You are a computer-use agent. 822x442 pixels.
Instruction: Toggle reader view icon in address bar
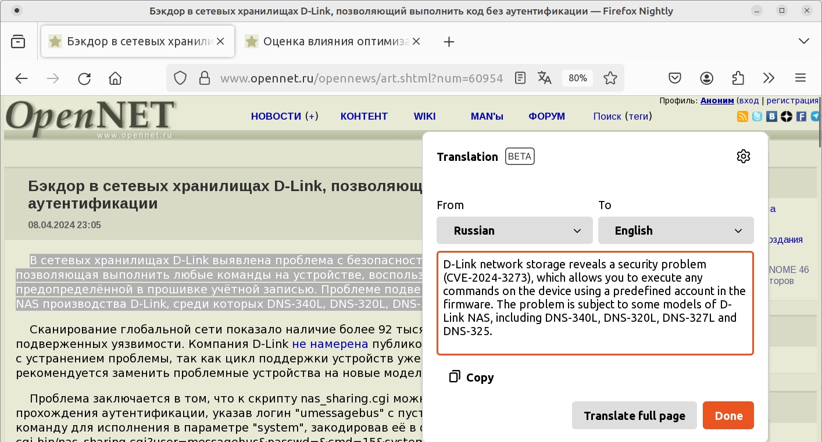click(520, 78)
